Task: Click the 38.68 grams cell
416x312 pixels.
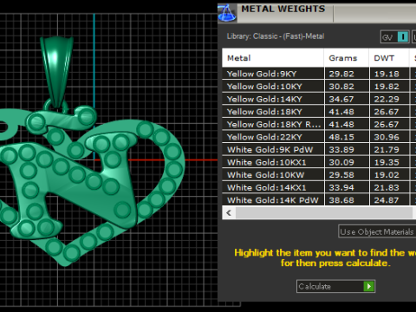Action: click(347, 200)
